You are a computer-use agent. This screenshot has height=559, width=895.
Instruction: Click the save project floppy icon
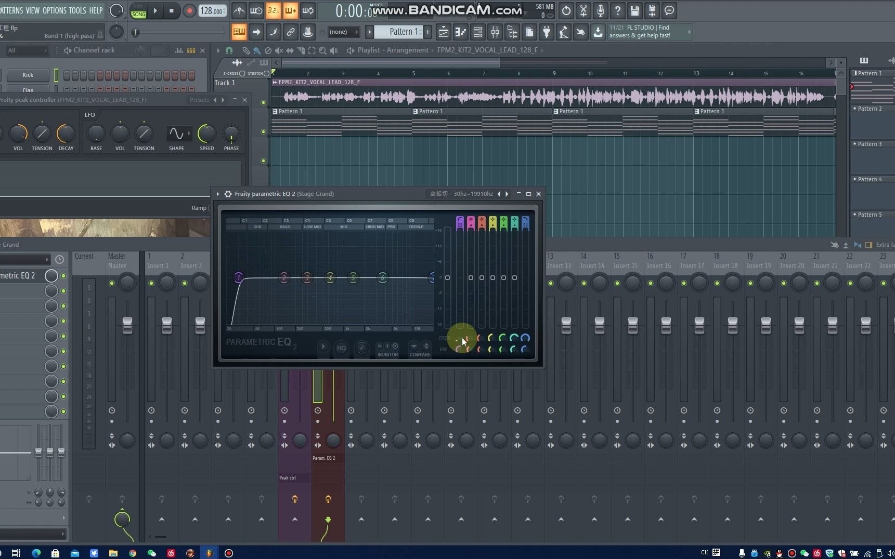pyautogui.click(x=634, y=10)
